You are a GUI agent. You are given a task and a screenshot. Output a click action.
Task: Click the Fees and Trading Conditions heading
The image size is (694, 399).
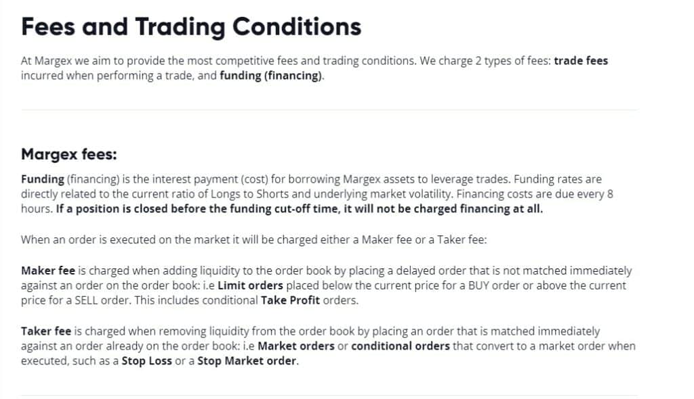191,28
